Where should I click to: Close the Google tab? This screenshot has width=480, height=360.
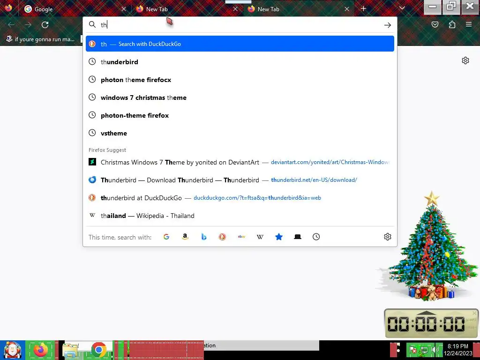(124, 9)
